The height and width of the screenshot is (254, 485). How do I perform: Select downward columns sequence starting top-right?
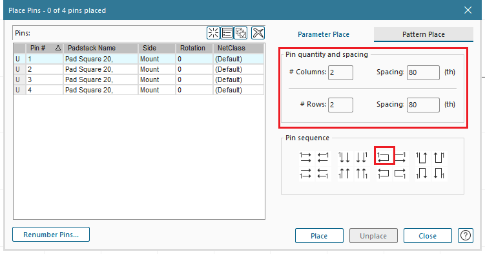point(362,157)
